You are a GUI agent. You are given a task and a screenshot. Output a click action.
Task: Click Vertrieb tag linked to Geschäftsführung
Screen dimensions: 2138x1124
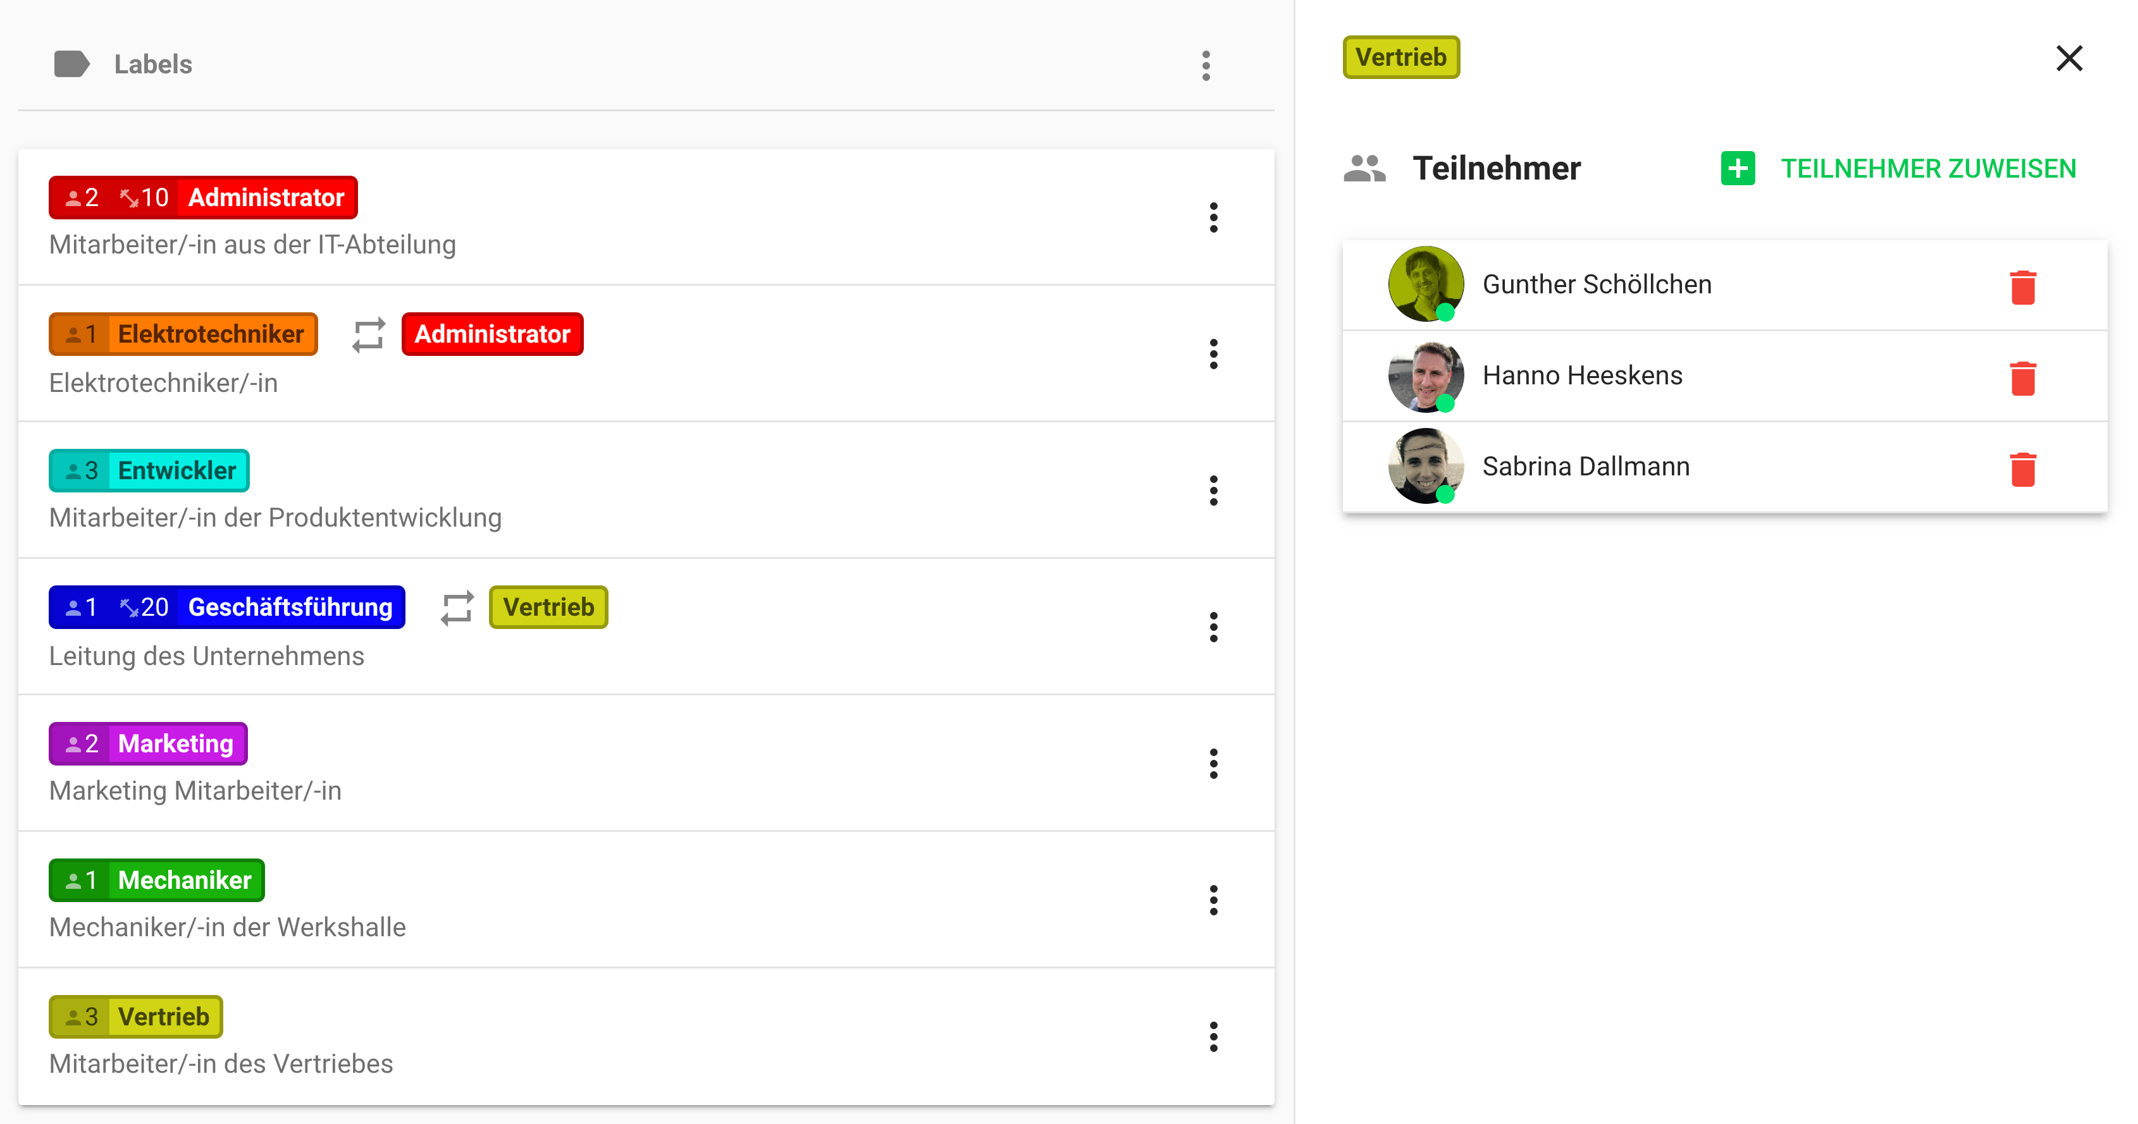point(548,608)
